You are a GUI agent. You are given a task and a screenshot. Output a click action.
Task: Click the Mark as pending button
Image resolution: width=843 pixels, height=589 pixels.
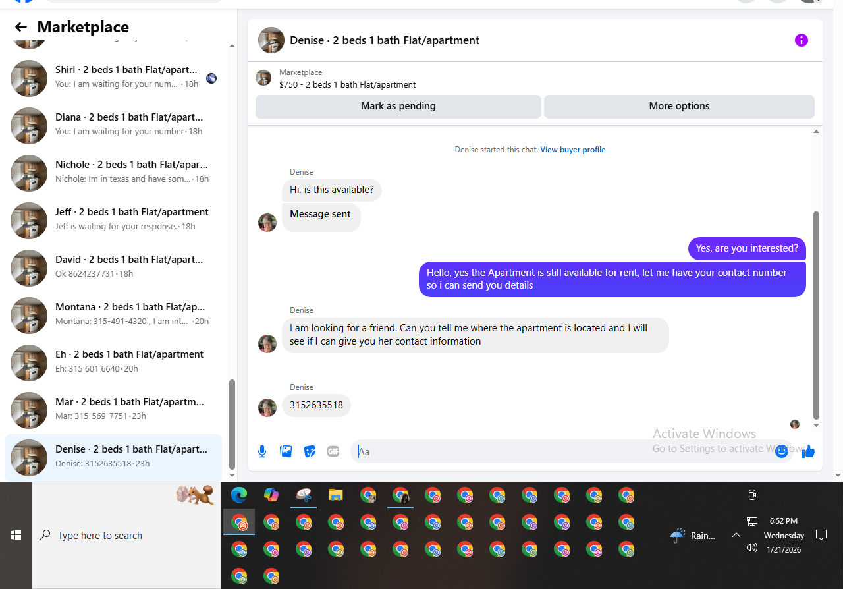(x=398, y=106)
